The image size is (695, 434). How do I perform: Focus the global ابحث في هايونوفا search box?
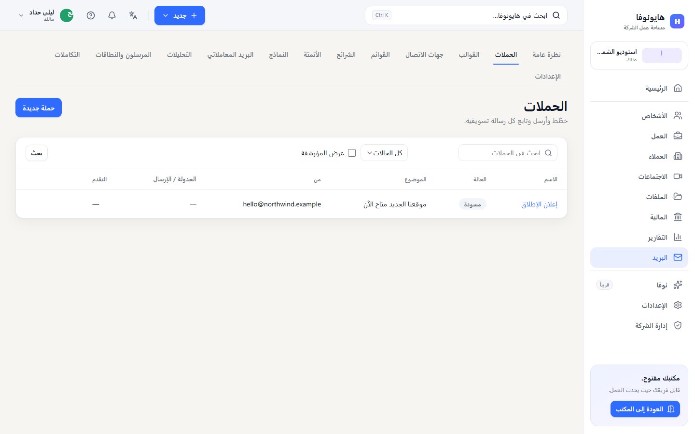[x=466, y=15]
